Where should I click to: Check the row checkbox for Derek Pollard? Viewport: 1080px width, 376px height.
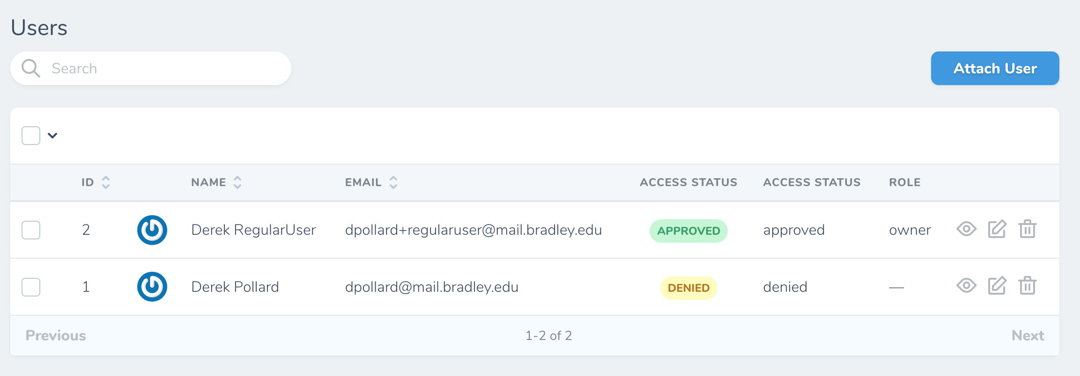tap(30, 287)
